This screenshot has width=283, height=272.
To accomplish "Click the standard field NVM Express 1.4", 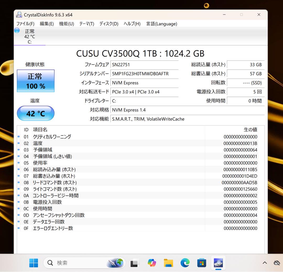I will pos(188,110).
